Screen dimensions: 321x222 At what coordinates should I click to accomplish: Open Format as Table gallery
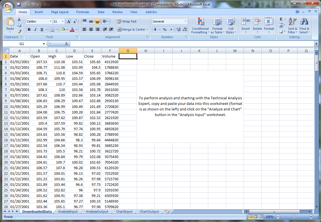217,26
